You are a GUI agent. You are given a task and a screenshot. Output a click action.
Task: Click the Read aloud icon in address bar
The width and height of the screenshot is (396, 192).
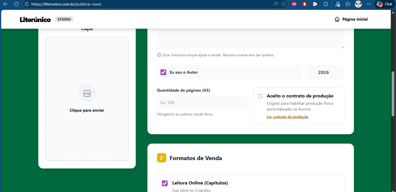[275, 4]
